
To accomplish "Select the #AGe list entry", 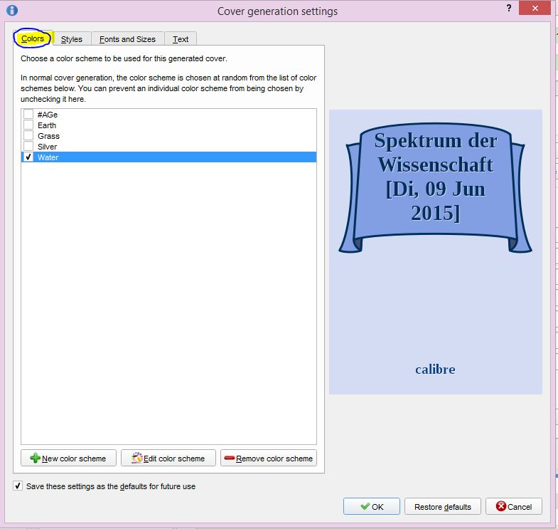I will [x=168, y=115].
